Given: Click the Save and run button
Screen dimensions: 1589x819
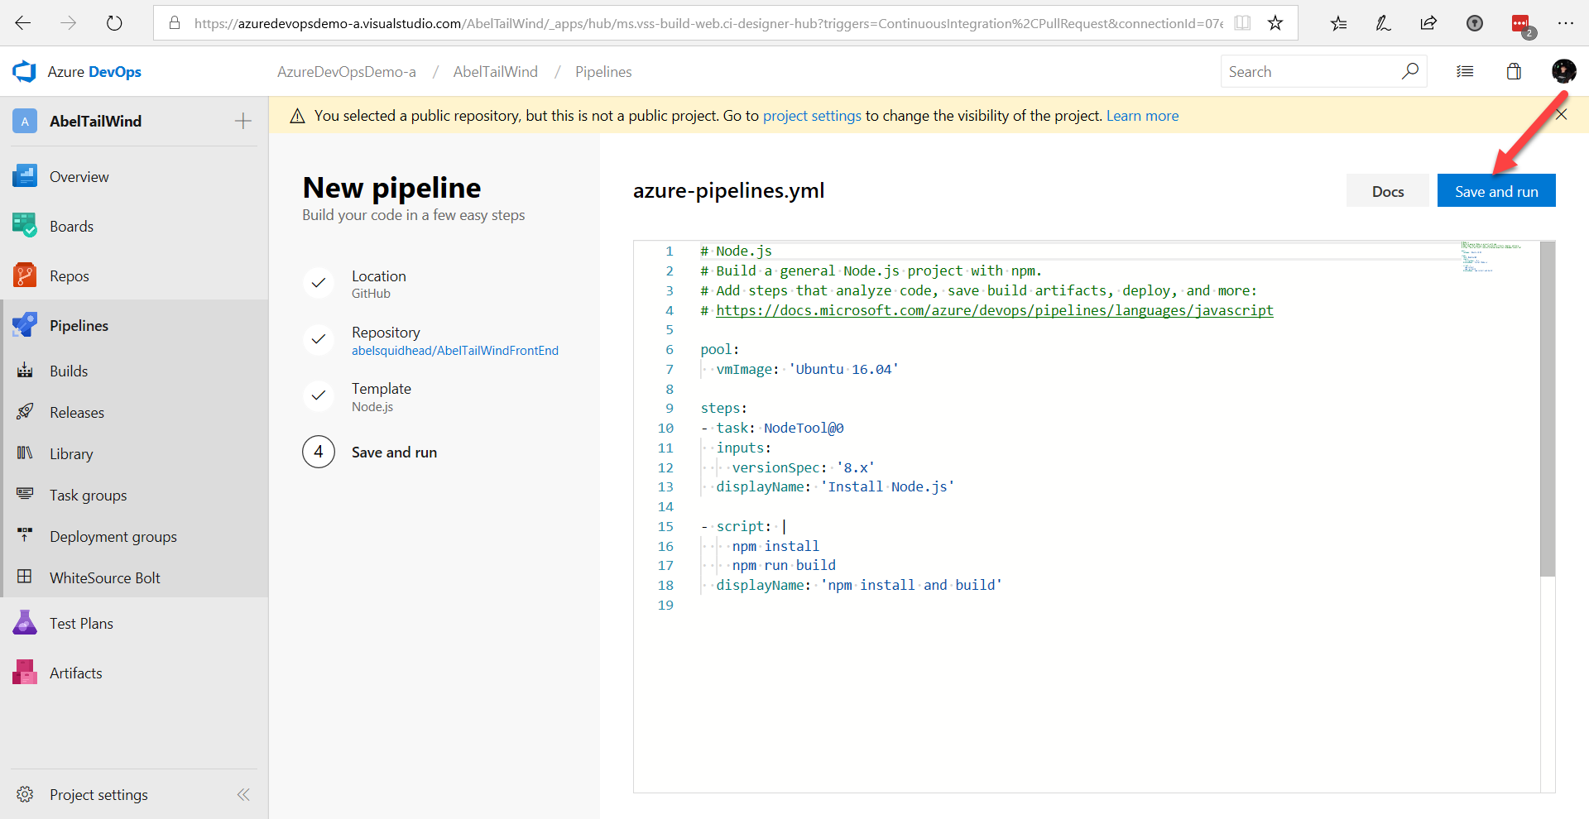Looking at the screenshot, I should [1496, 191].
